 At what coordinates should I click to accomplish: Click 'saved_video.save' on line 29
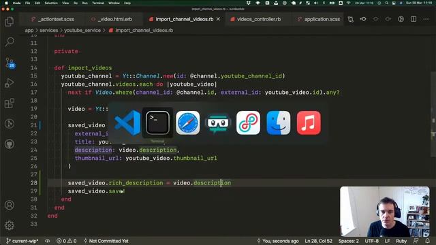tap(96, 191)
